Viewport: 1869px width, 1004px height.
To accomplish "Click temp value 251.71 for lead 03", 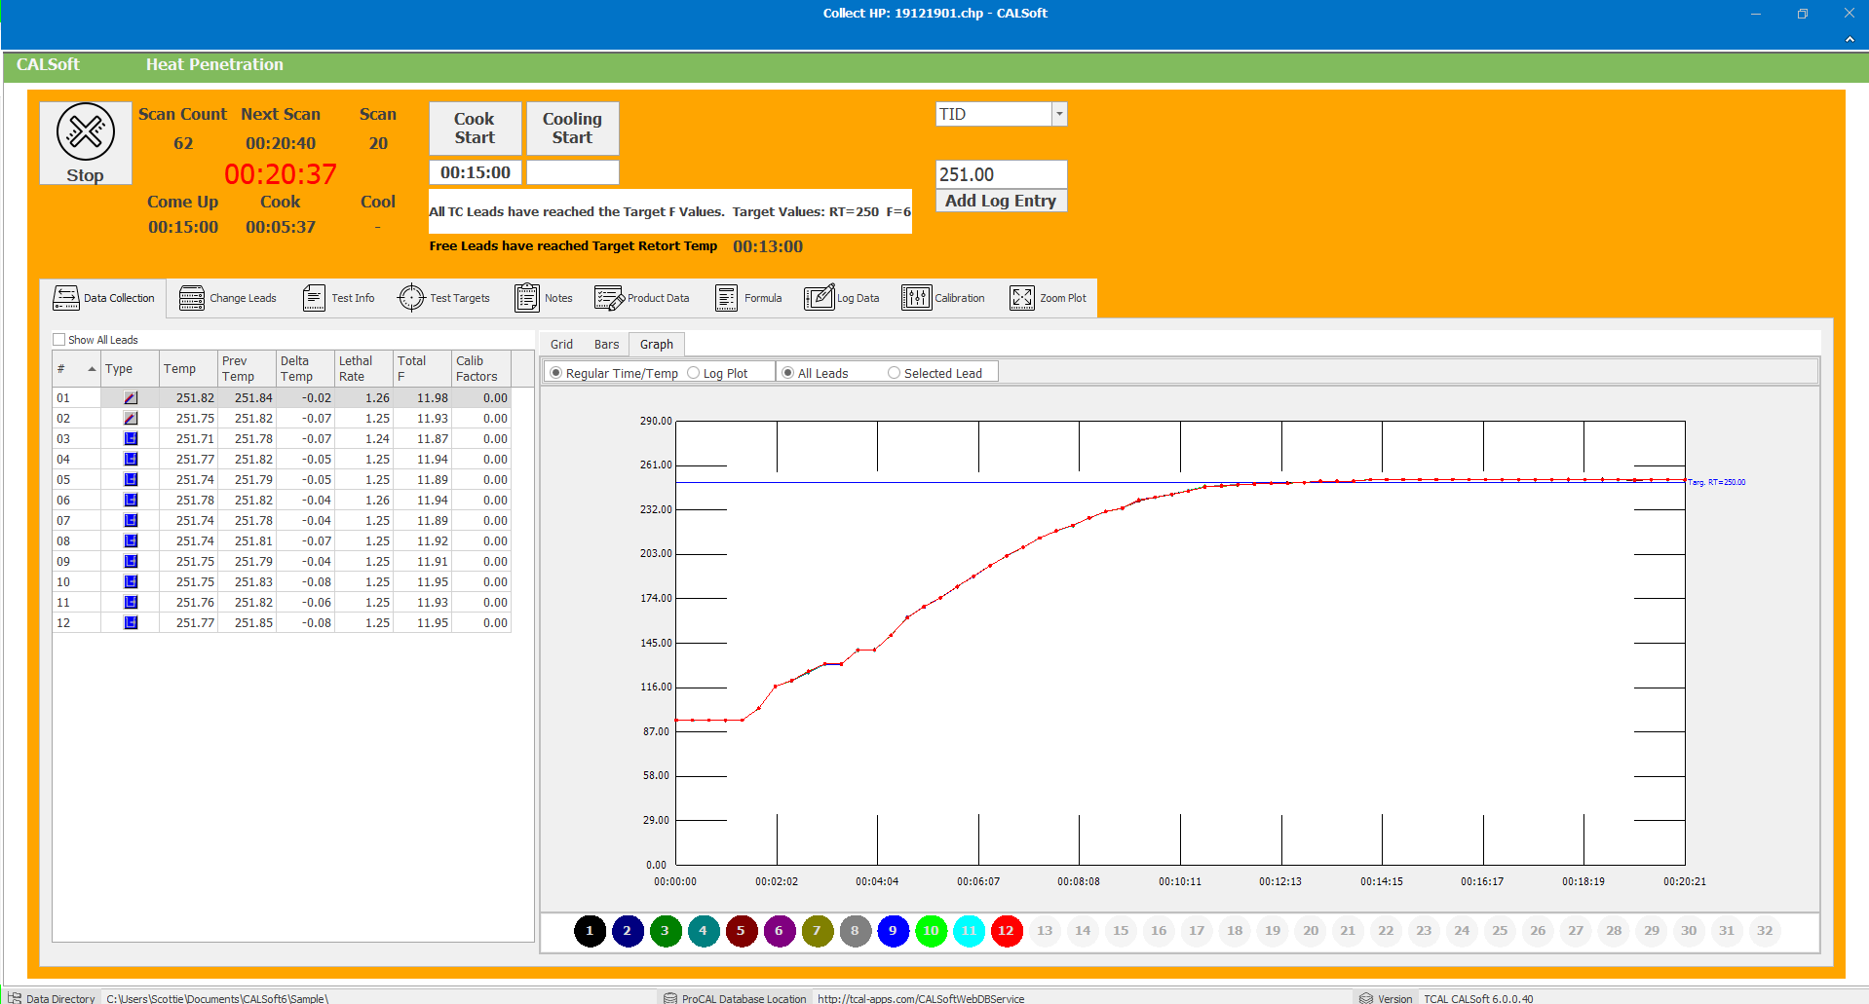I will tap(195, 439).
